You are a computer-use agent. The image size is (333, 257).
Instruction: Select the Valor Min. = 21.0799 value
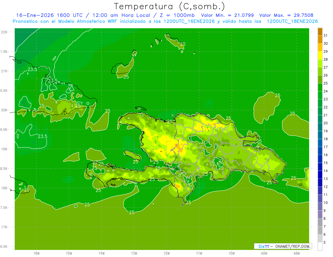click(227, 16)
